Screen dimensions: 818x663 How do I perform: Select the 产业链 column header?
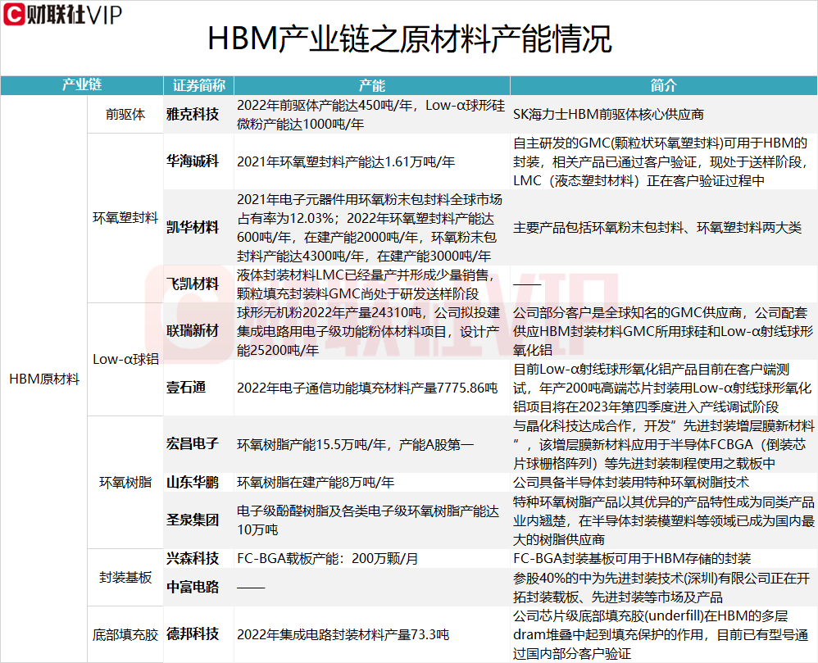click(82, 85)
